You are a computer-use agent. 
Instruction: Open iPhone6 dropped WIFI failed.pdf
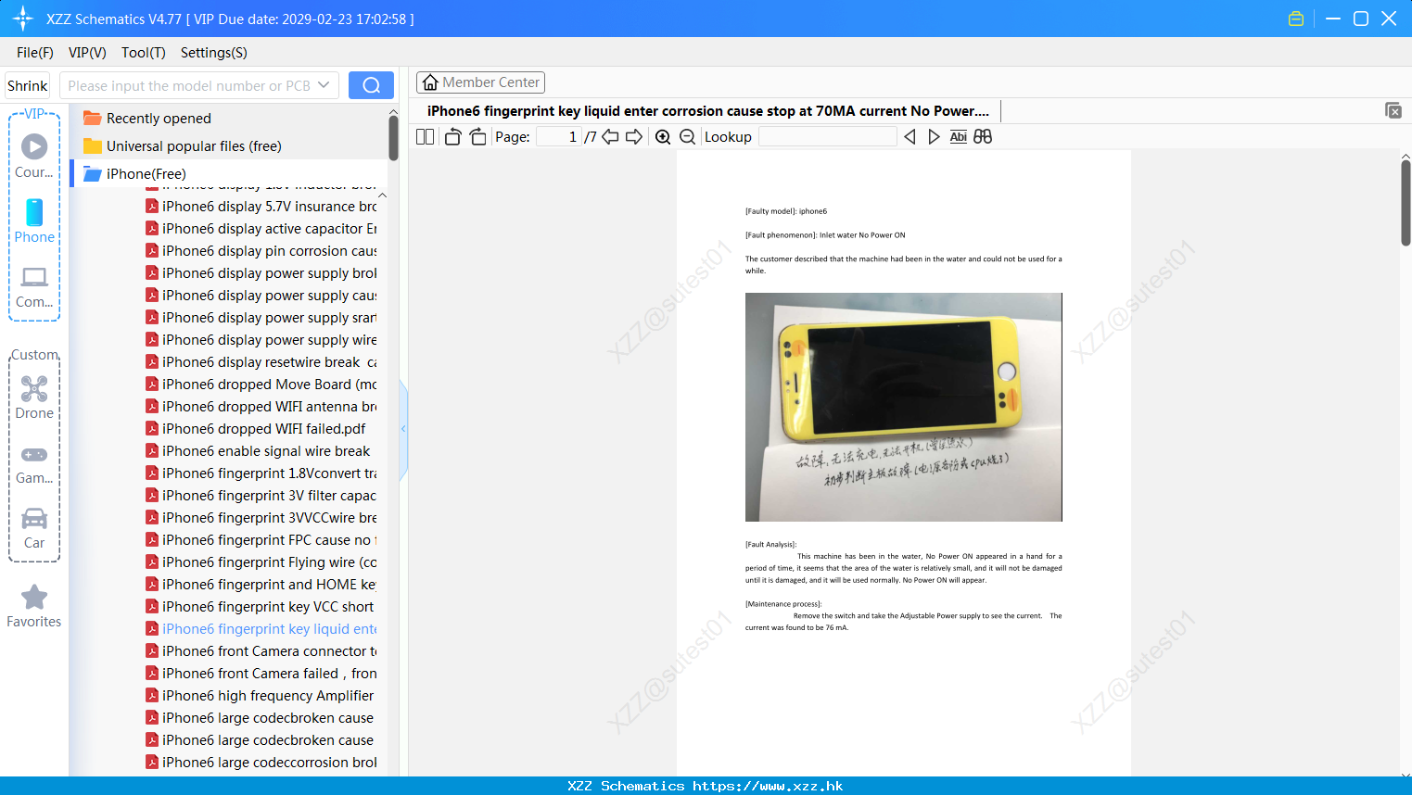256,429
